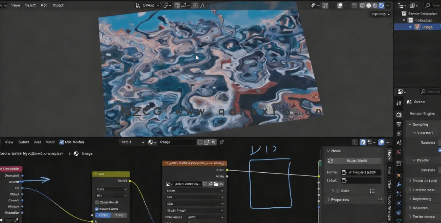Enable Rendered viewport shading mode
This screenshot has width=441, height=223.
point(381,5)
